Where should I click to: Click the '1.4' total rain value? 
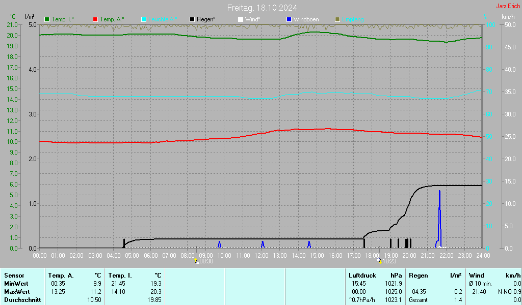click(x=458, y=300)
